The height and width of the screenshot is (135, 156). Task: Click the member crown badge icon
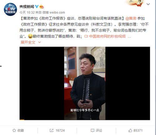tap(41, 7)
